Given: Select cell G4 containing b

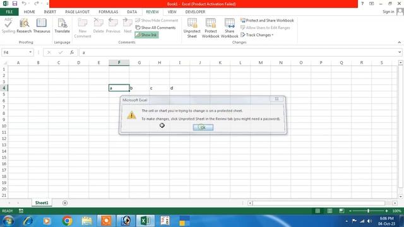Looking at the screenshot, I should tap(139, 88).
